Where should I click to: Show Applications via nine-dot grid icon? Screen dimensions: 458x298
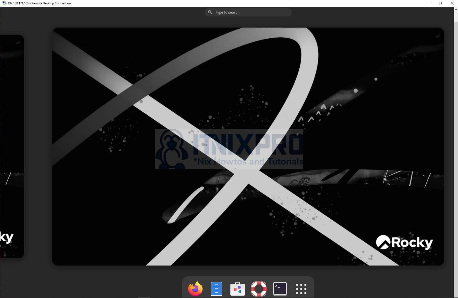[301, 289]
